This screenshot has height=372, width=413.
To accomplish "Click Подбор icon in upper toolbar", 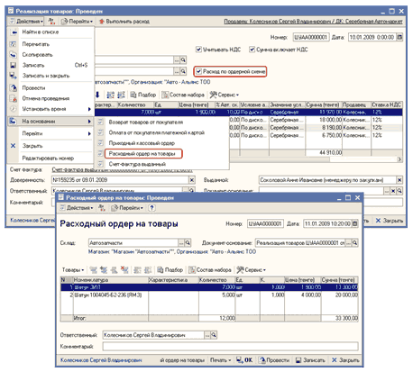I will 143,95.
